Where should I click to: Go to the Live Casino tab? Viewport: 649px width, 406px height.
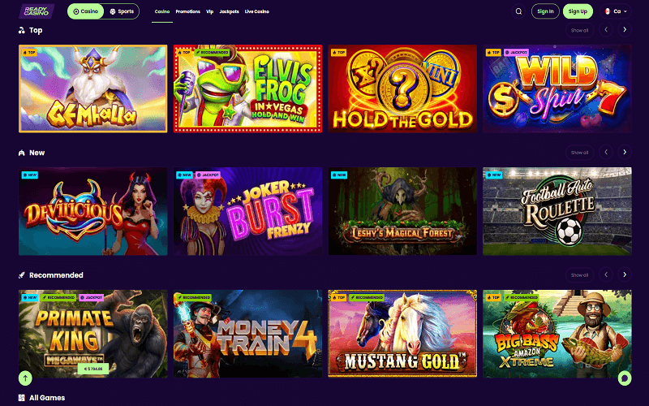click(x=257, y=11)
